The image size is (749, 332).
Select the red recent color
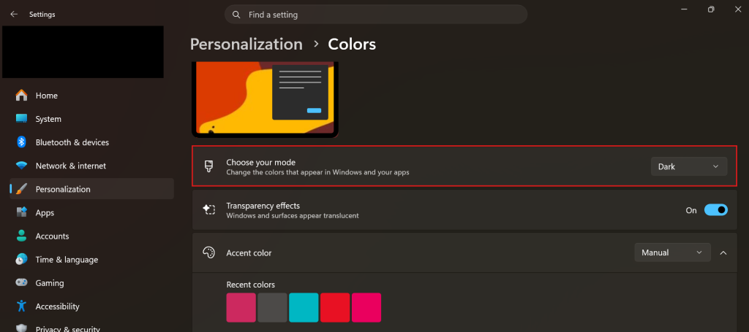tap(335, 307)
